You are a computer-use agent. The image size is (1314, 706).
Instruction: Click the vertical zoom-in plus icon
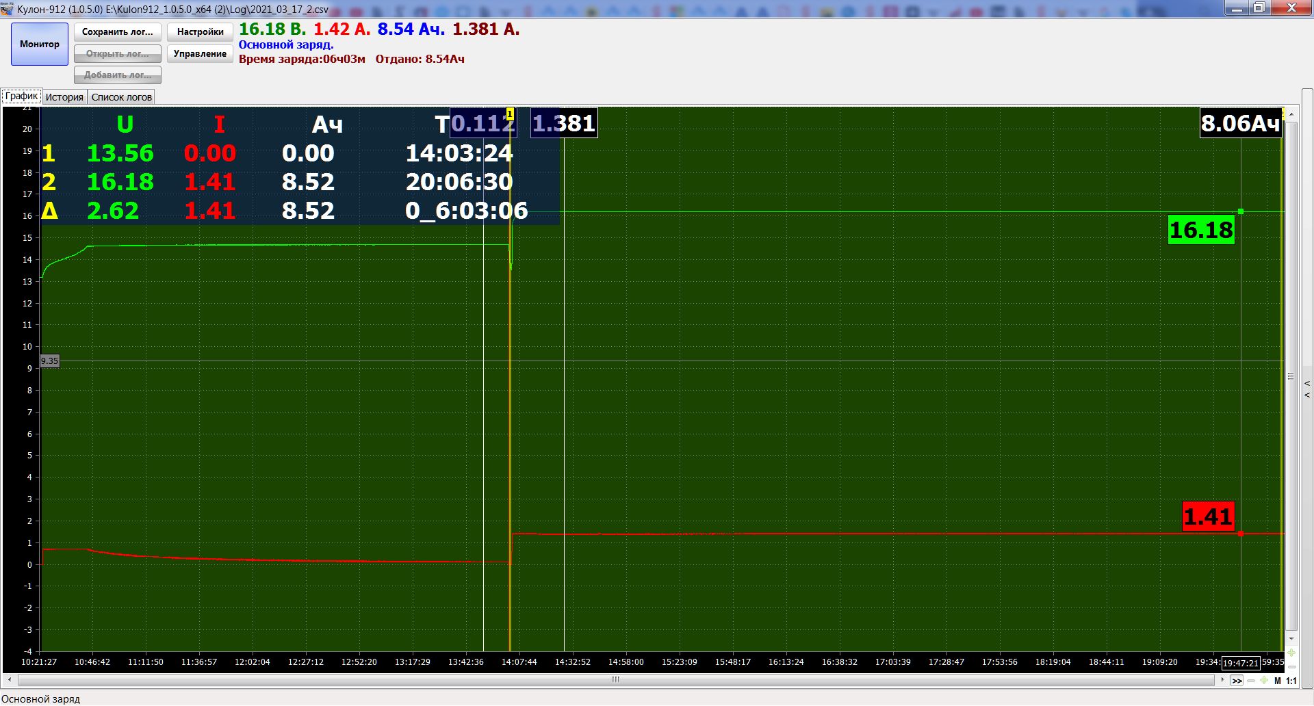[1291, 653]
